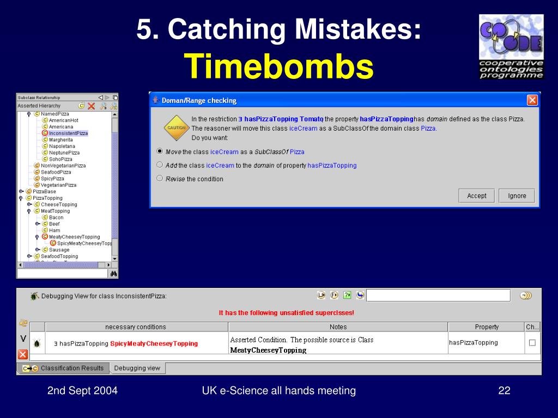The height and width of the screenshot is (418, 558).
Task: Click the Property column header
Action: pos(487,327)
